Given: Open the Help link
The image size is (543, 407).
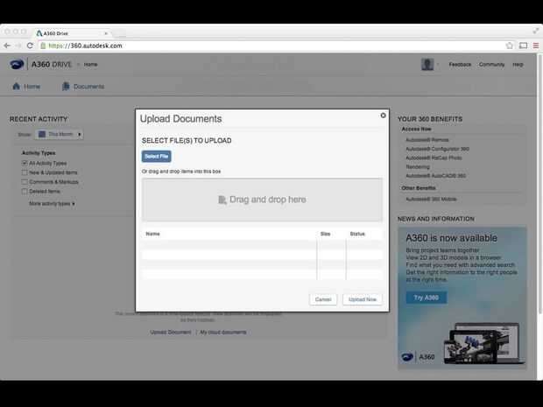Looking at the screenshot, I should [x=518, y=65].
